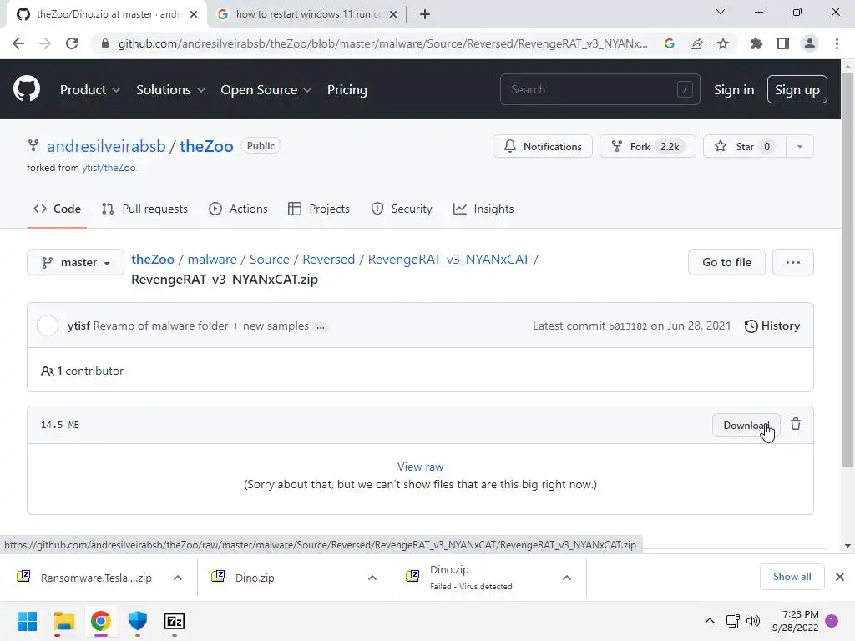This screenshot has height=641, width=855.
Task: Open the Pull requests tab
Action: tap(144, 209)
